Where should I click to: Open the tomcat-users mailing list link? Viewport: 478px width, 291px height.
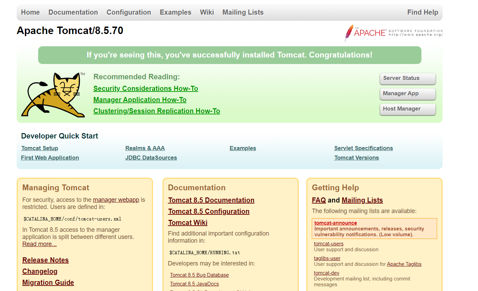[329, 244]
